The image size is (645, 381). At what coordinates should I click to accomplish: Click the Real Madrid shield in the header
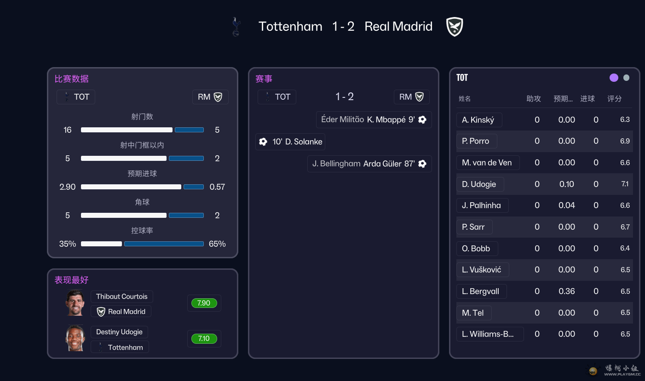click(x=455, y=27)
